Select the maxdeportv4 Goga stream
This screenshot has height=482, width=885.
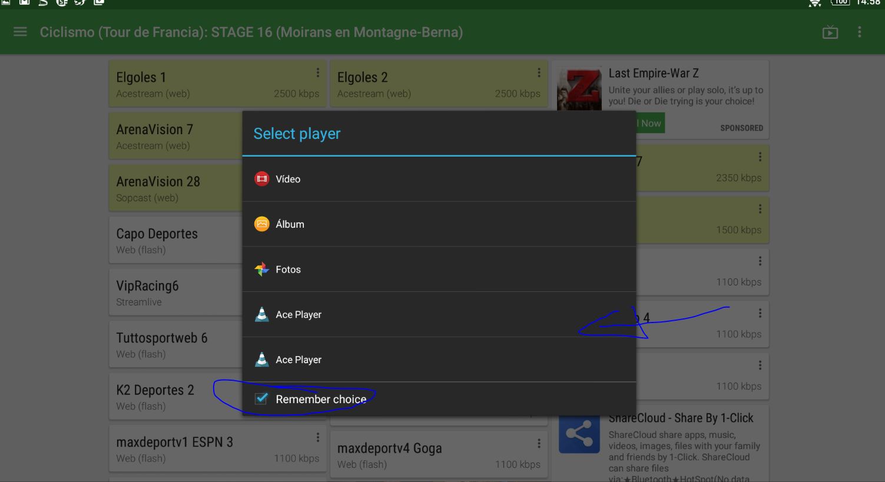439,455
